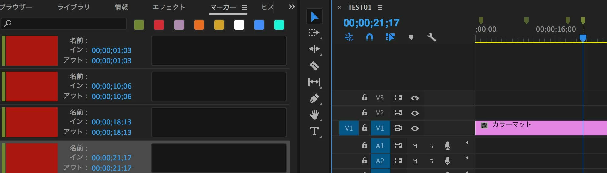
Task: Select the Selection (arrow) tool
Action: click(x=314, y=16)
